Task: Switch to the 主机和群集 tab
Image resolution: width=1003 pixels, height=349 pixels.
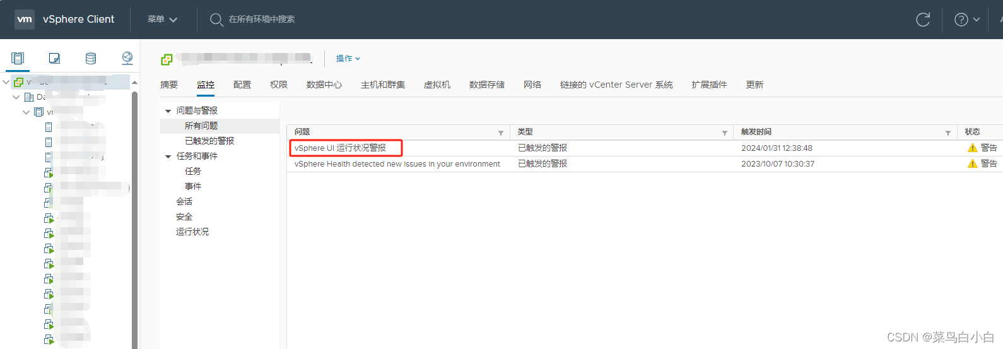Action: pos(383,85)
